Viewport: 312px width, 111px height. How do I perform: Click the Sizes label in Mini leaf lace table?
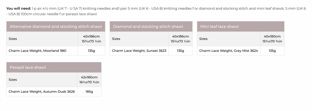[x=203, y=39]
